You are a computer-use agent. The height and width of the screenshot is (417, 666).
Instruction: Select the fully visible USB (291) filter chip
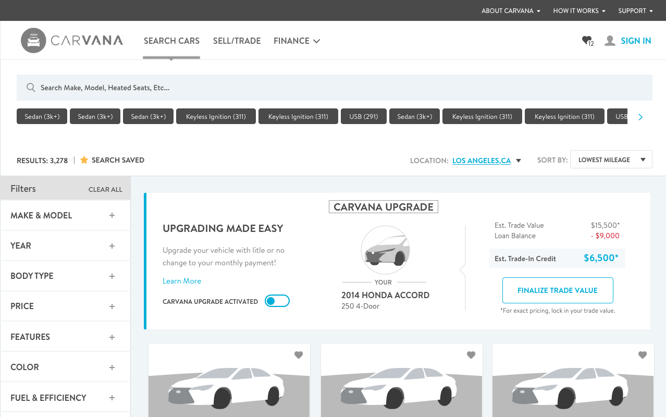click(x=364, y=117)
